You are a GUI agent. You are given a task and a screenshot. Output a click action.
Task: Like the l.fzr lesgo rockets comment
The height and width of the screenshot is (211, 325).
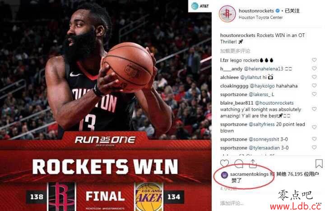(x=314, y=60)
